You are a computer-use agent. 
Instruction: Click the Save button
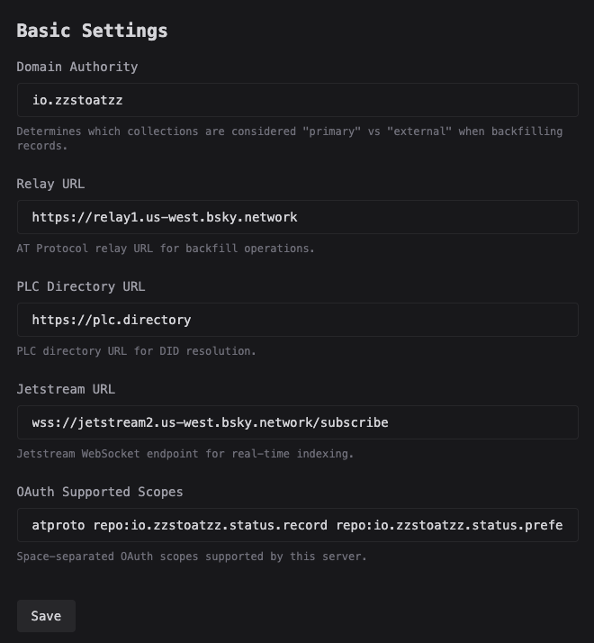tap(46, 616)
